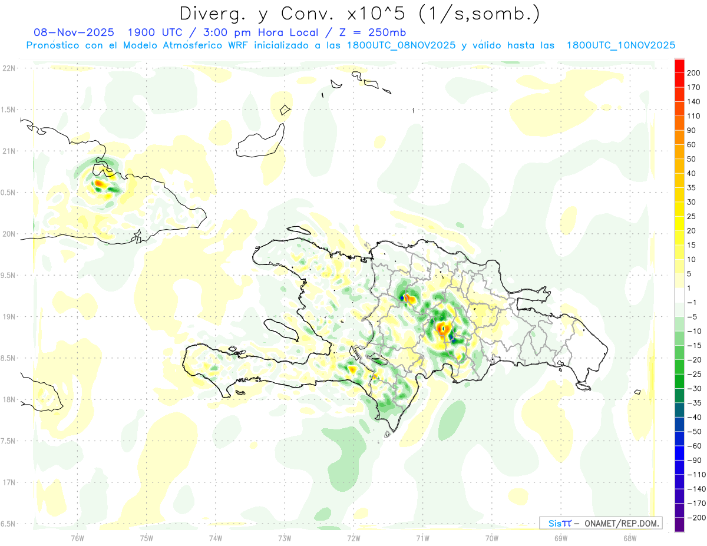Click the "75W" longitude label
The width and height of the screenshot is (707, 546).
146,538
